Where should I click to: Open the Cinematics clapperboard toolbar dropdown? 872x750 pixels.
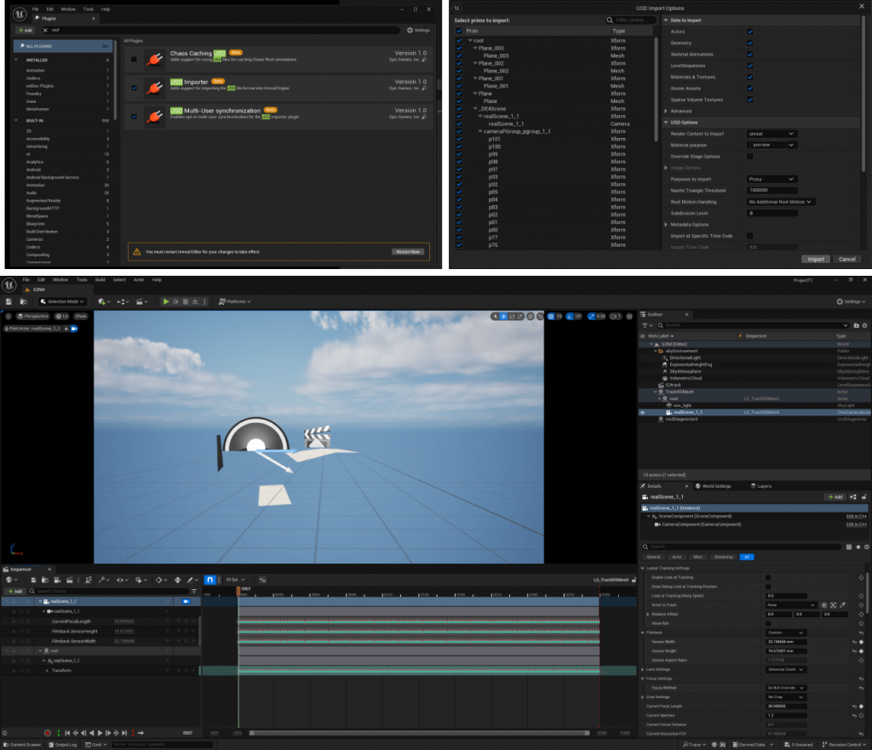point(141,301)
